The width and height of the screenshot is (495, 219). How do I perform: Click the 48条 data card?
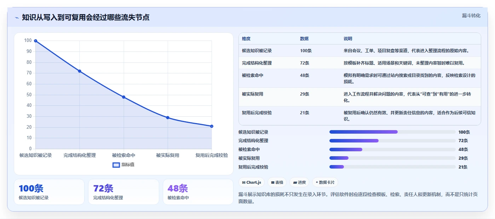point(198,192)
